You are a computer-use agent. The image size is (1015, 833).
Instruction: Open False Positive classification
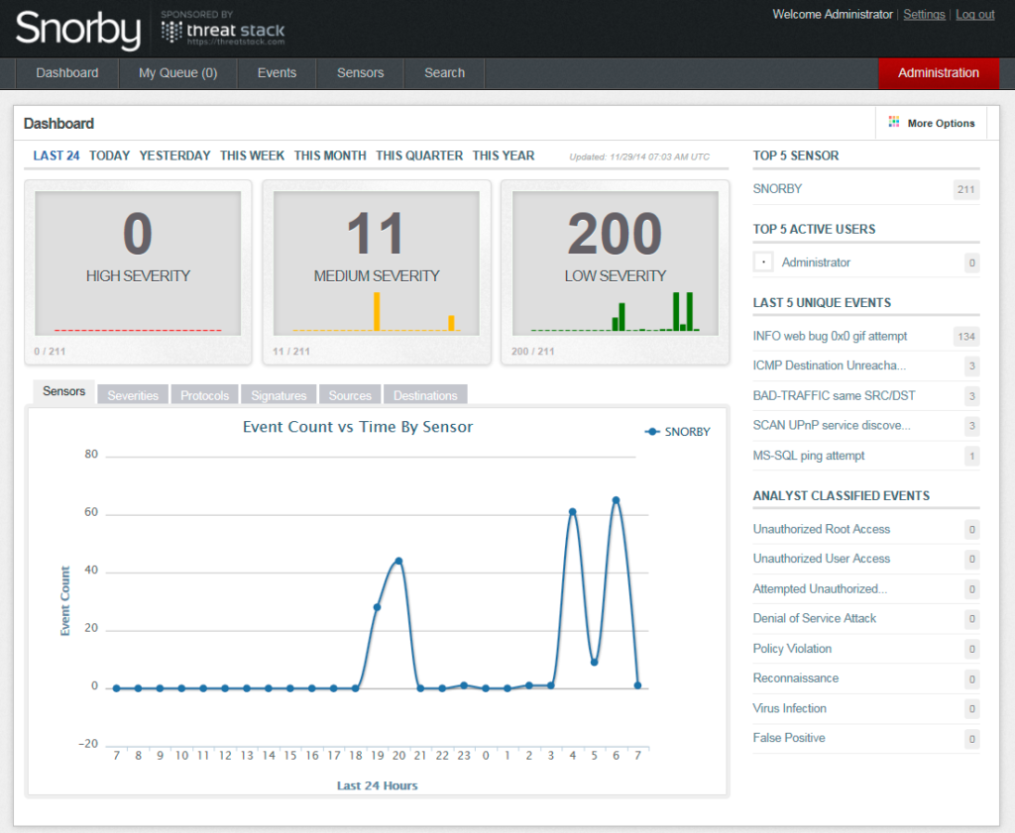point(789,738)
